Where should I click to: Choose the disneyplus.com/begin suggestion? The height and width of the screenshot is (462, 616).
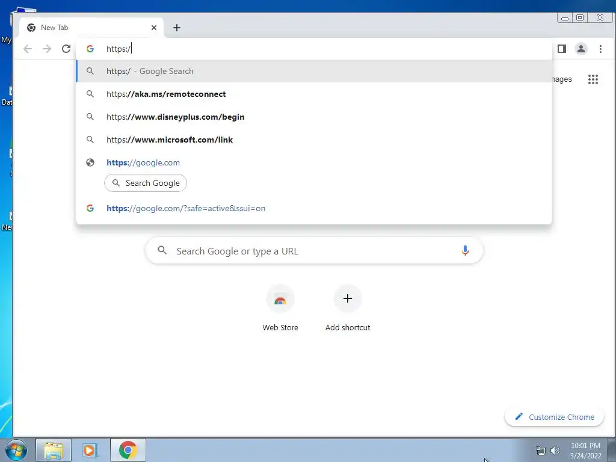click(314, 117)
